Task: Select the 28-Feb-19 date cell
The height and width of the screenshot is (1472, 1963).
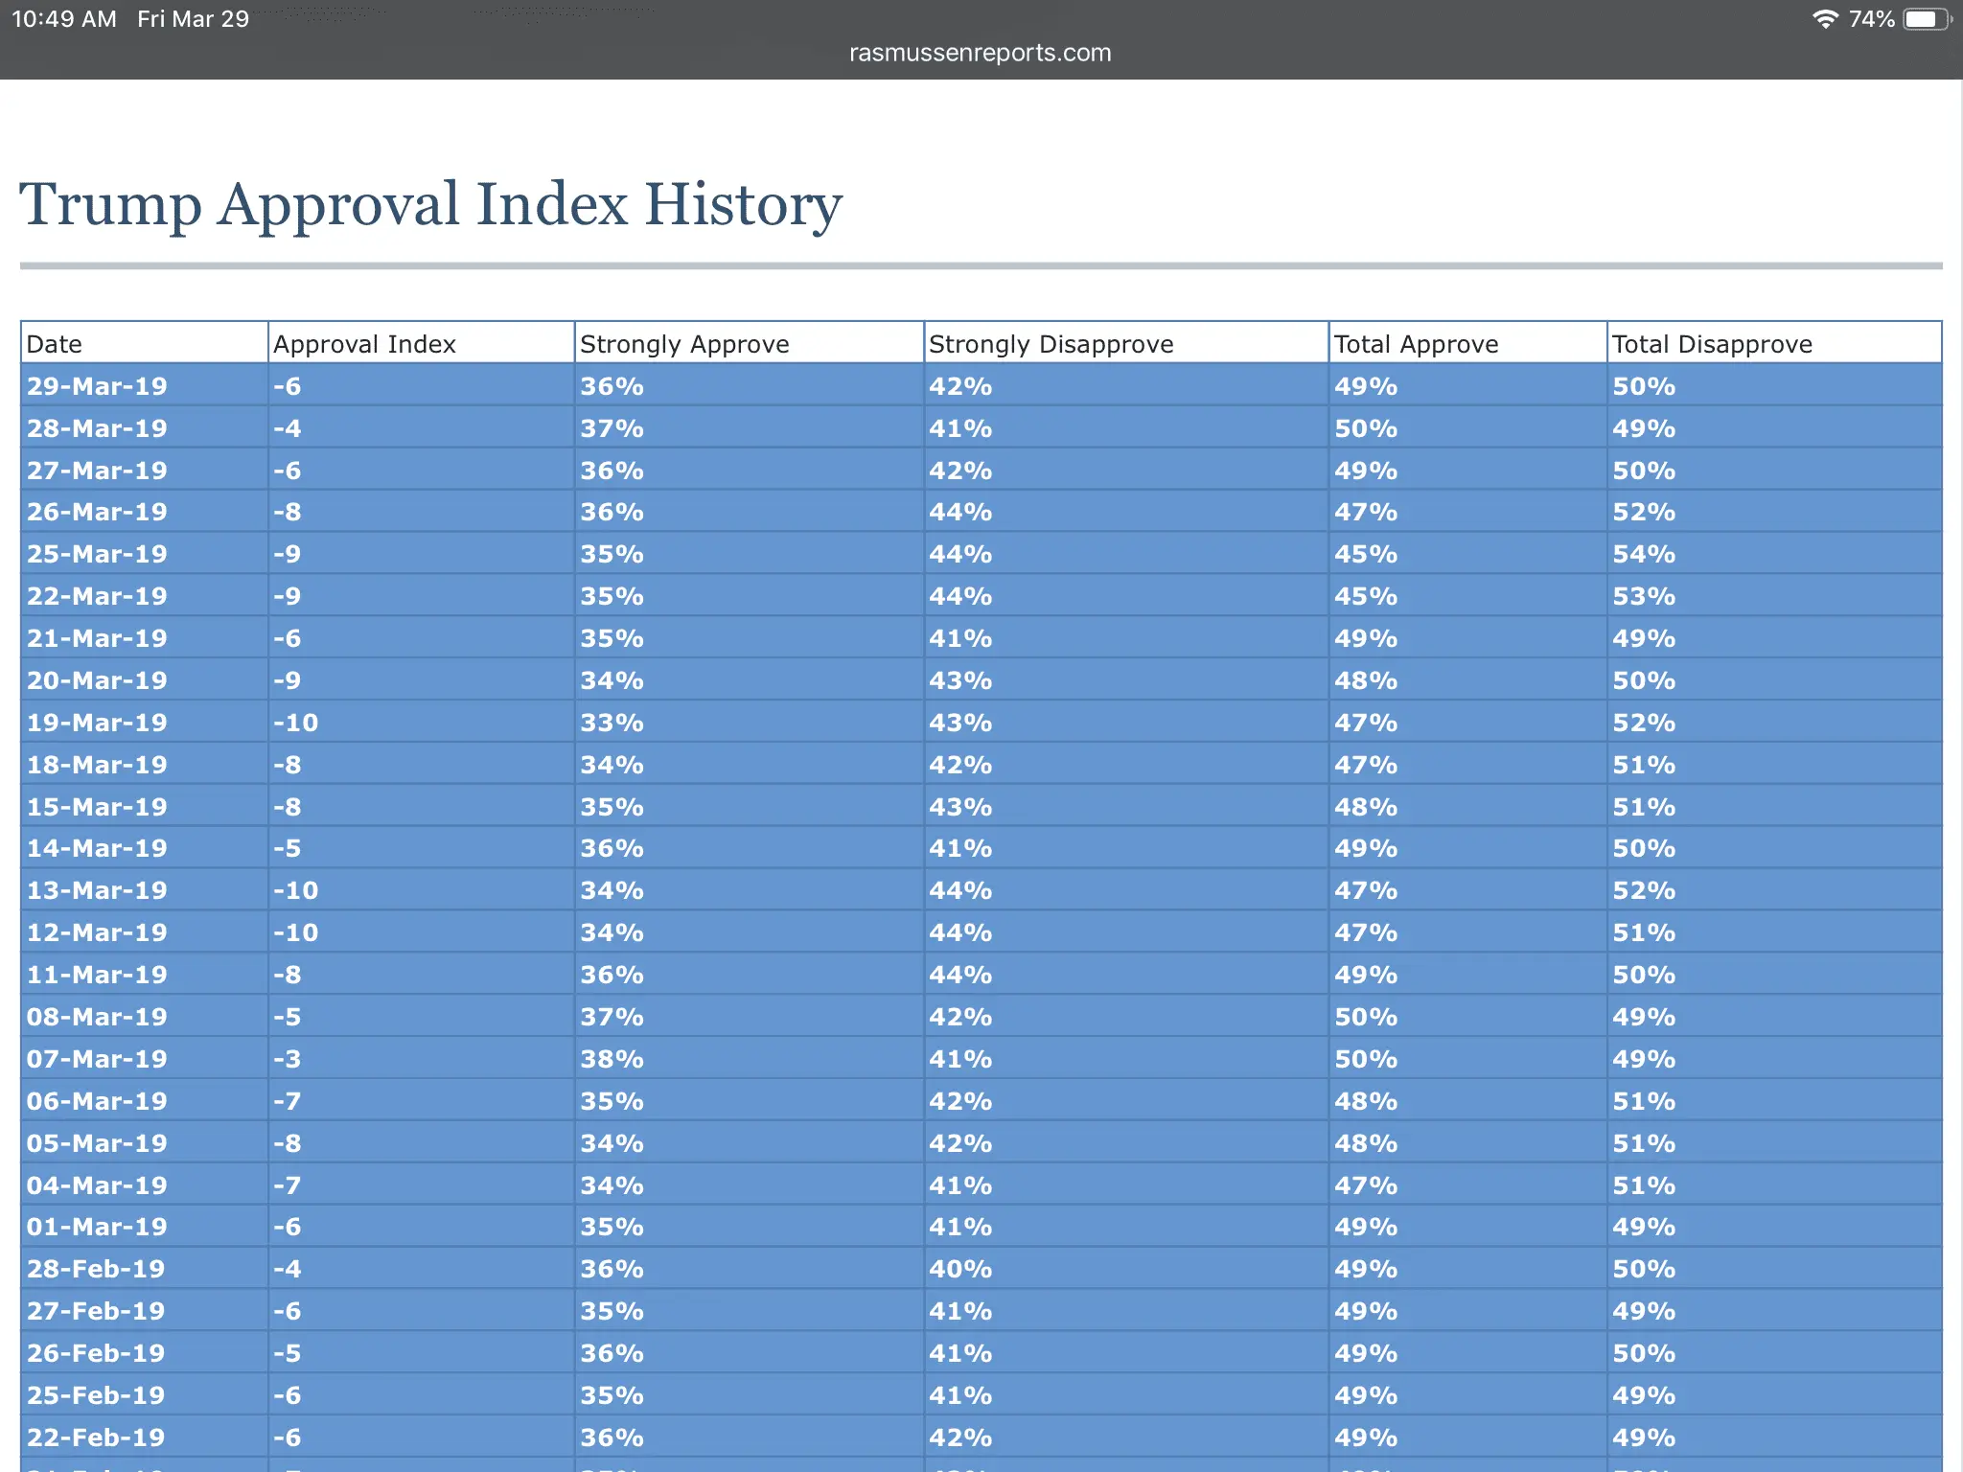Action: coord(96,1269)
